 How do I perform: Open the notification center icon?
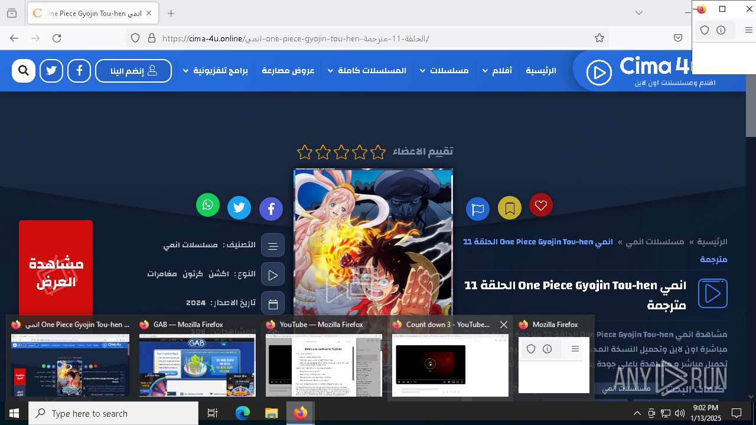(x=737, y=413)
